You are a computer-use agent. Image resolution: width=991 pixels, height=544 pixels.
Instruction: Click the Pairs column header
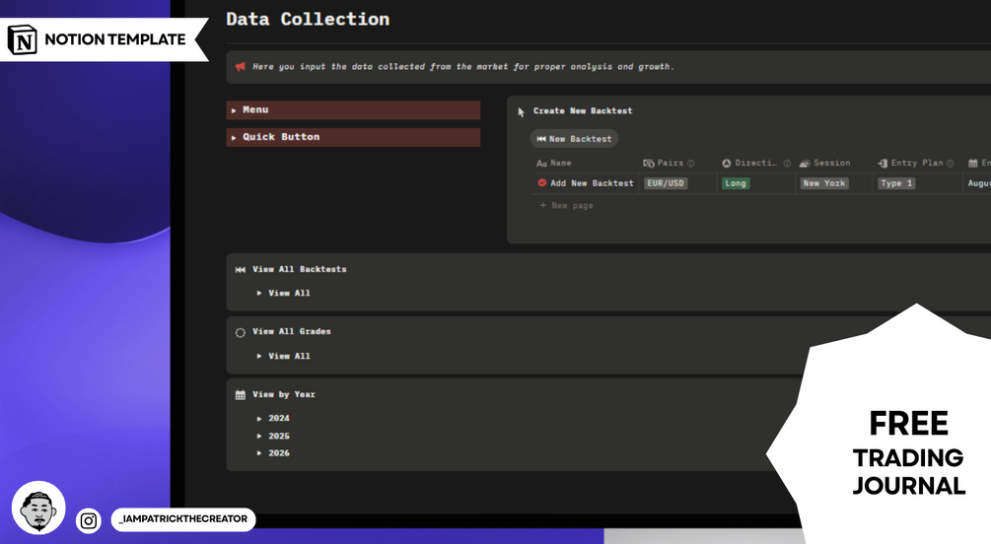coord(664,163)
